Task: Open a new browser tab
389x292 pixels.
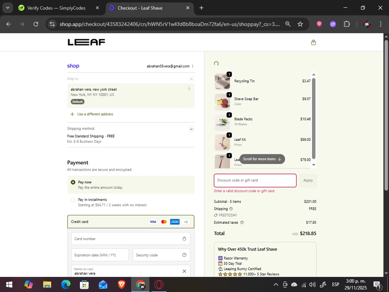Action: (202, 8)
